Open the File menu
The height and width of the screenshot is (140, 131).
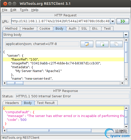[x=5, y=10]
